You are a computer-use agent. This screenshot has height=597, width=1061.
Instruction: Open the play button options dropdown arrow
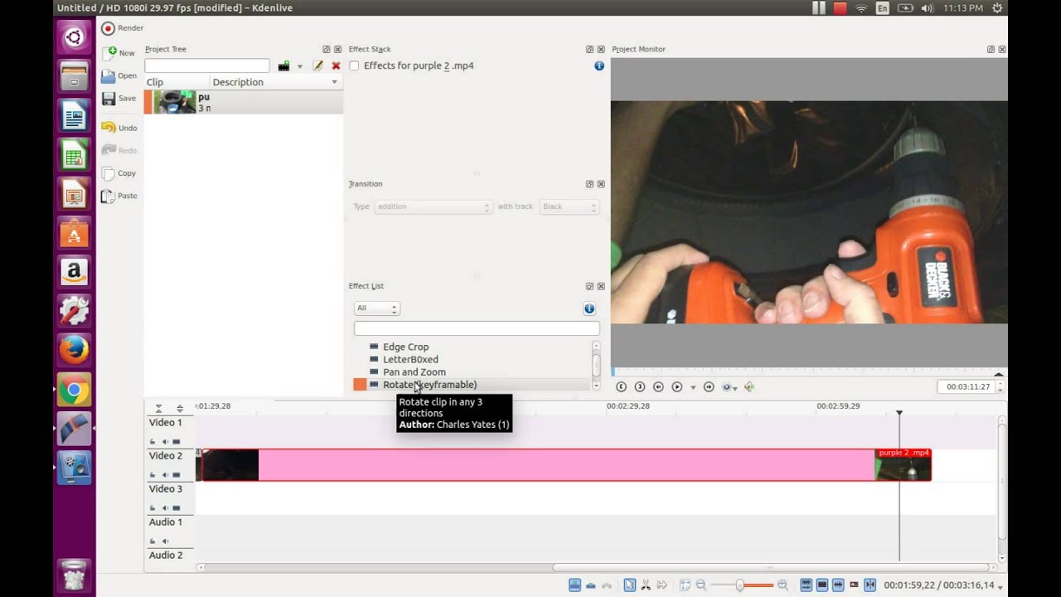pyautogui.click(x=693, y=387)
